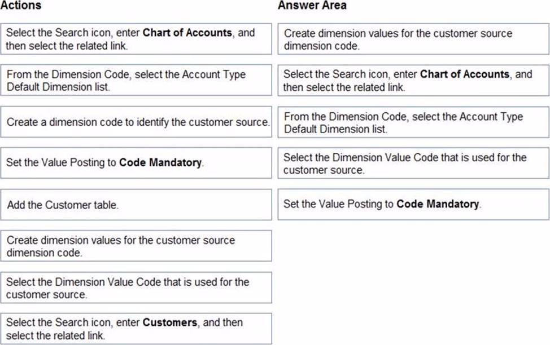The height and width of the screenshot is (345, 550).
Task: Select 'Create dimension values' box in Actions list
Action: pyautogui.click(x=136, y=246)
